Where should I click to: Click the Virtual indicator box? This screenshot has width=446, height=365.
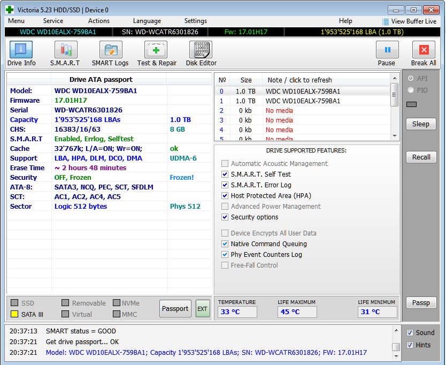[x=65, y=314]
